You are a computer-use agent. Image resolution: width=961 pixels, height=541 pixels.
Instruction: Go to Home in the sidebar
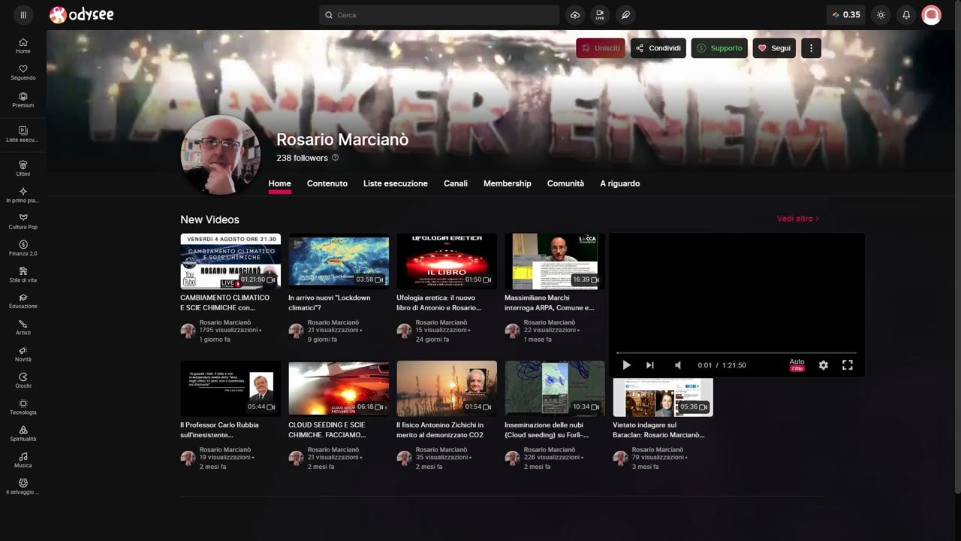coord(23,46)
